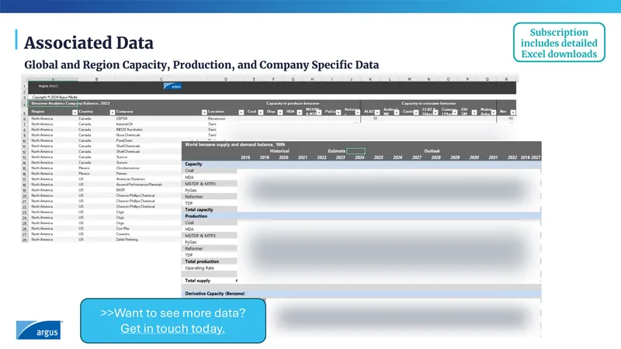Select the 'Cos-Mar' company cell

pos(123,228)
